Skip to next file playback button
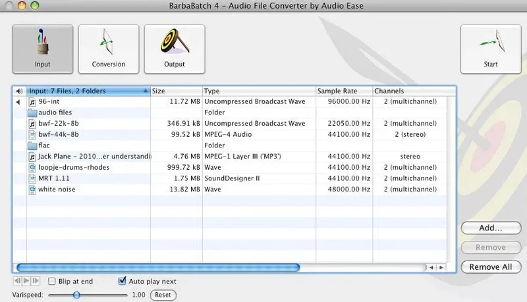 [36, 281]
